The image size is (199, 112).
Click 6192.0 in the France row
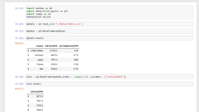click(x=54, y=64)
